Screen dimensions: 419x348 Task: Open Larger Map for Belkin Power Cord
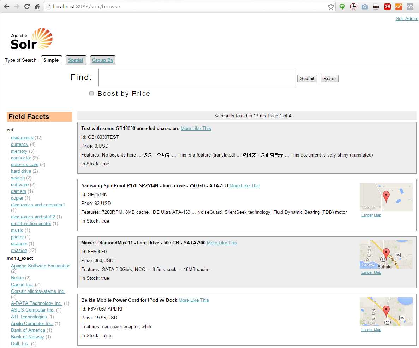(x=371, y=330)
